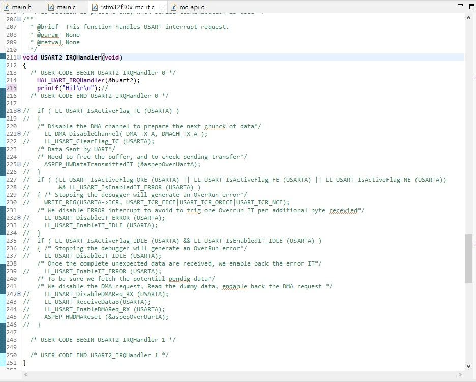476x382 pixels.
Task: Click '@brief This function handles USART' comment
Action: click(129, 27)
